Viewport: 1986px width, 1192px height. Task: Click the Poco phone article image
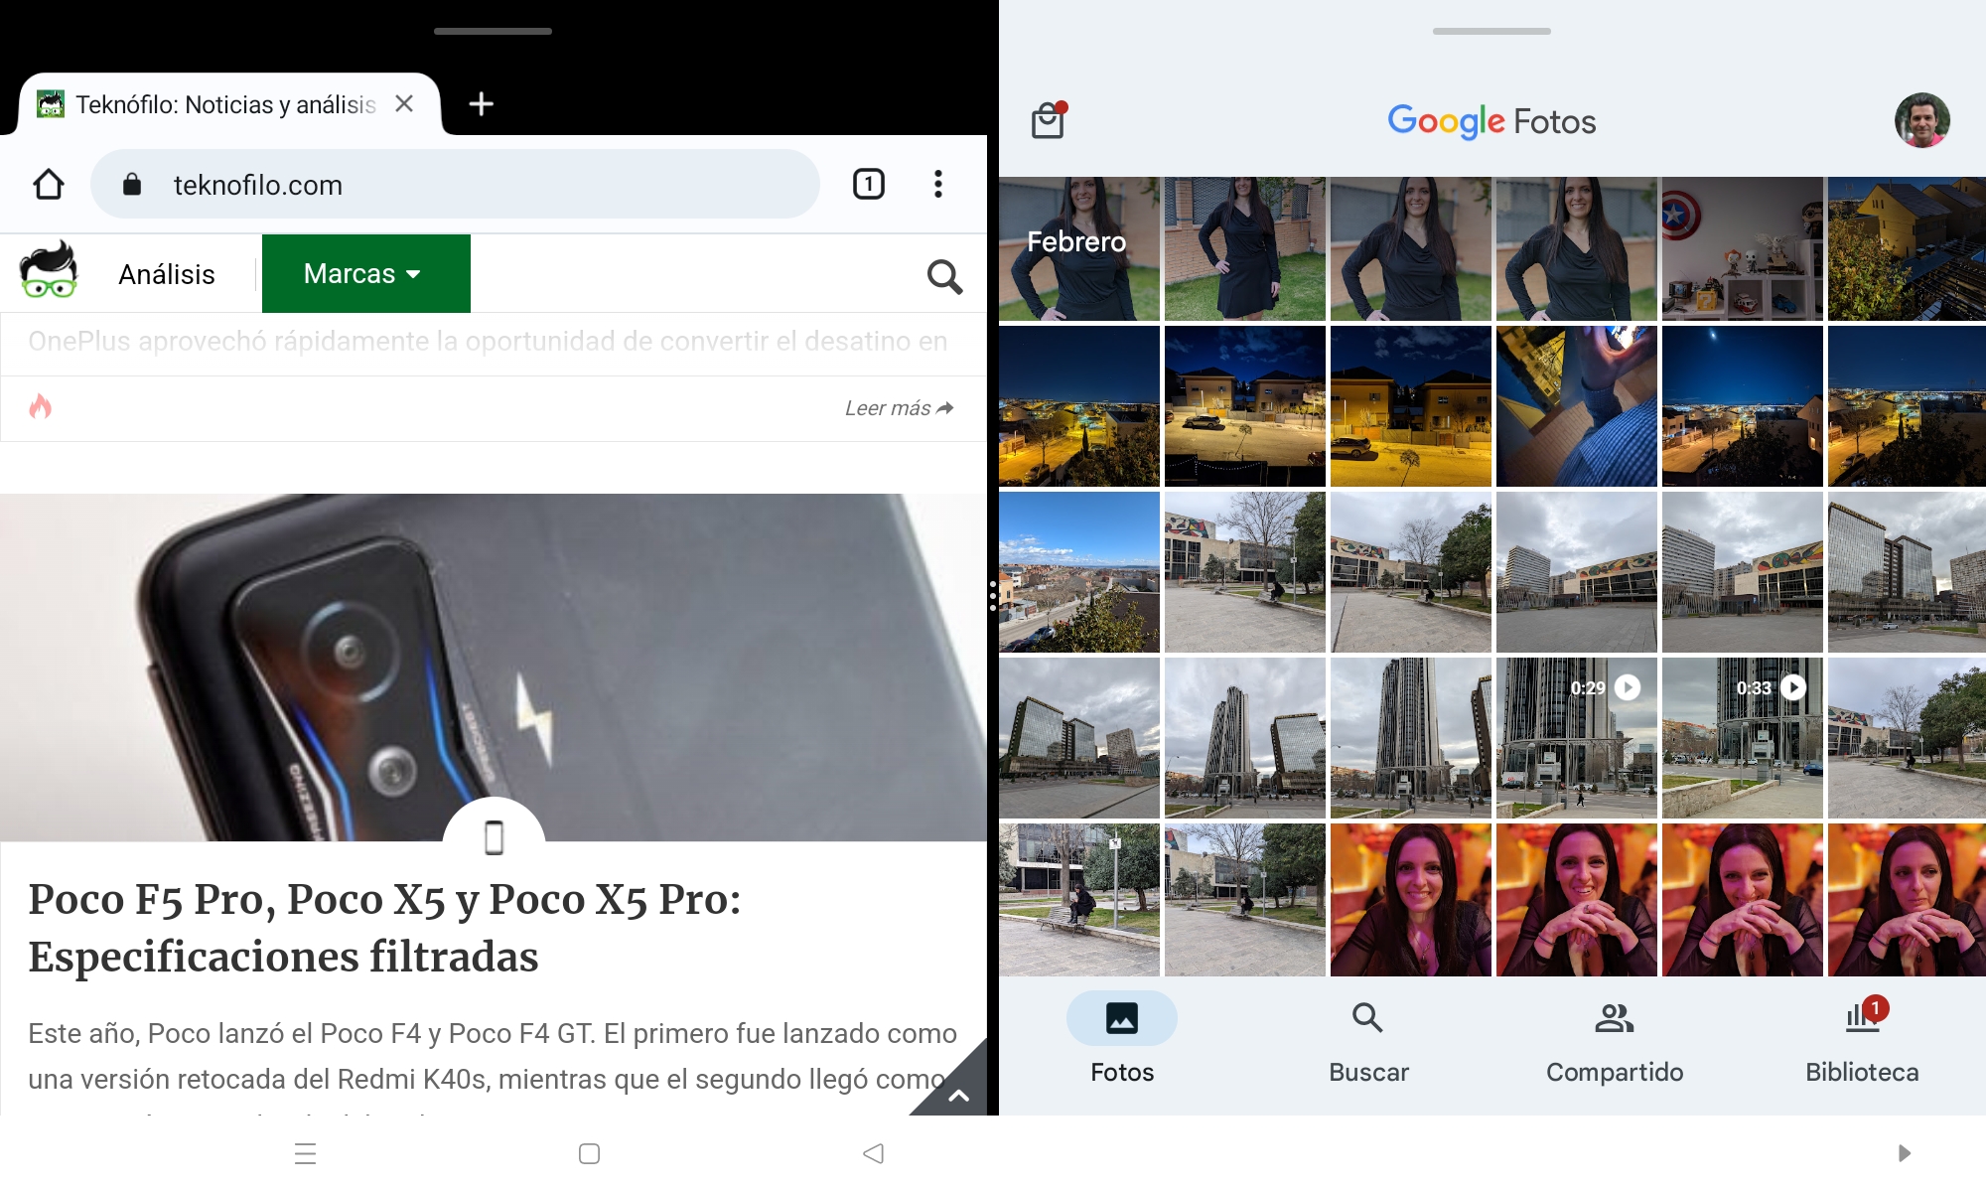(494, 668)
